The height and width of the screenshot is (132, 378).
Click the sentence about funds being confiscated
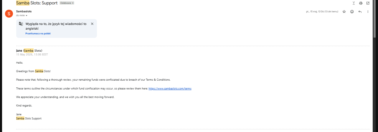click(x=93, y=79)
